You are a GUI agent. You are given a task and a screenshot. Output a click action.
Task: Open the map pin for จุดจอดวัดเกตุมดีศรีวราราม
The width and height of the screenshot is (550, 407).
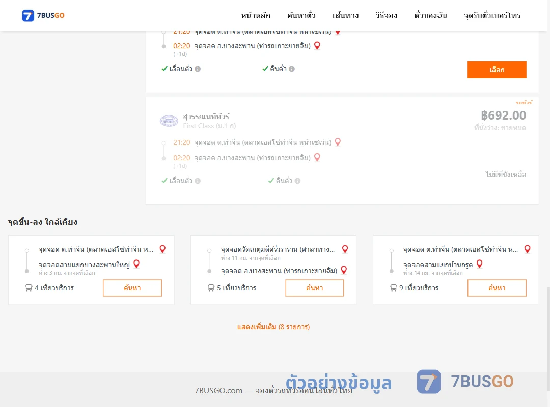click(x=345, y=249)
